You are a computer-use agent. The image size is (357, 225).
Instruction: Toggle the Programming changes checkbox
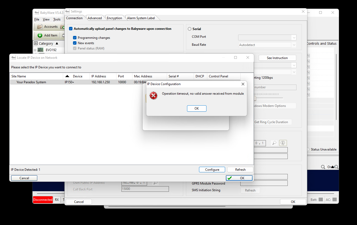point(75,37)
